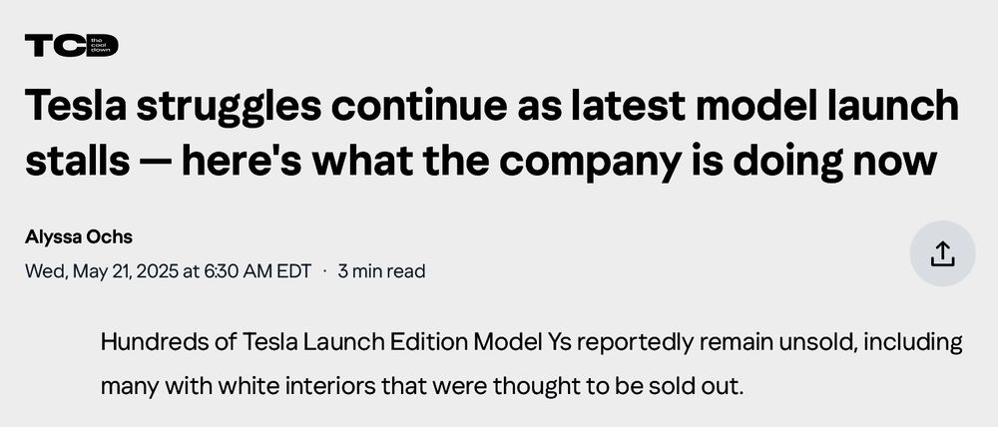Click "the cool down" text inside logo
The width and height of the screenshot is (998, 427).
point(101,45)
